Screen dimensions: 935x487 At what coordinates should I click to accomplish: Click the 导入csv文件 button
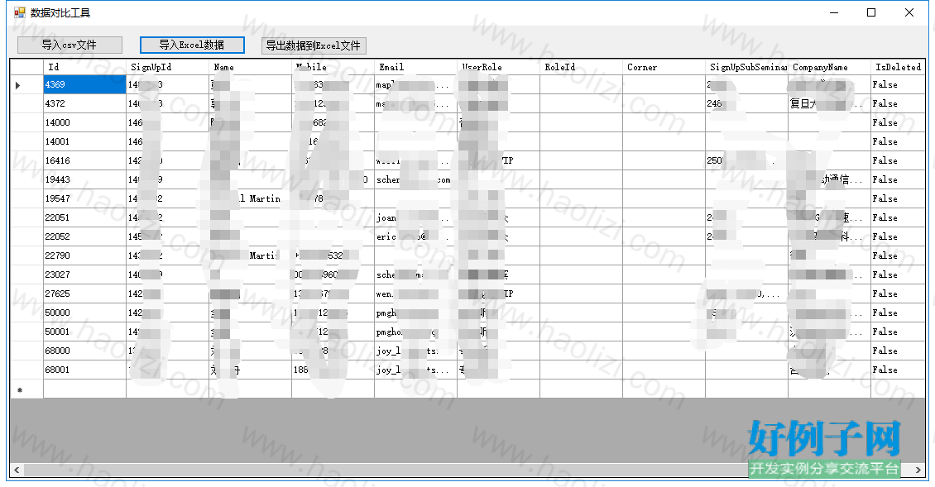point(70,45)
